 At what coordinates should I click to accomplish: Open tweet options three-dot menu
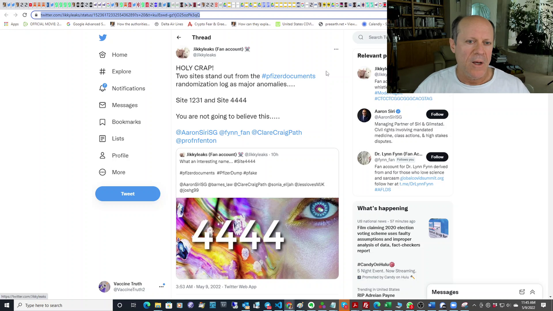click(x=336, y=49)
